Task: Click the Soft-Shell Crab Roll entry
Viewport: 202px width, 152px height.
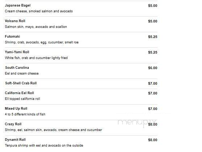Action: [21, 83]
